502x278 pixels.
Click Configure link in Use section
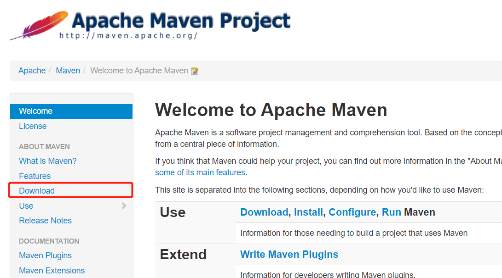pyautogui.click(x=352, y=212)
